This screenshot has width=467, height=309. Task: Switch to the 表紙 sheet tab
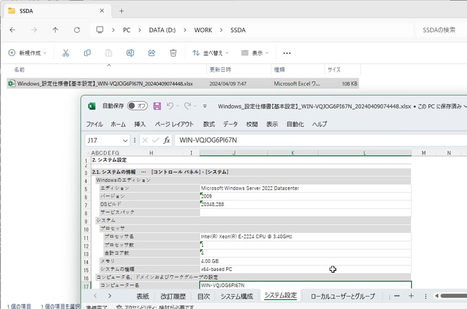click(143, 296)
